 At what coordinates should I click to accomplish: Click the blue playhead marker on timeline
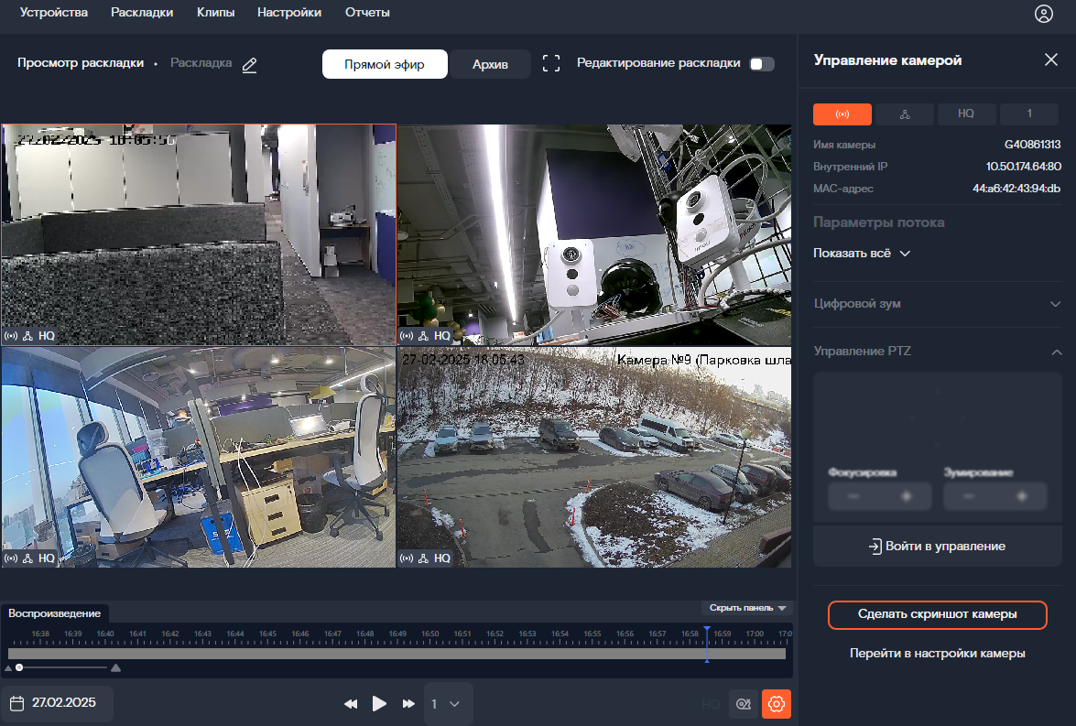coord(707,644)
